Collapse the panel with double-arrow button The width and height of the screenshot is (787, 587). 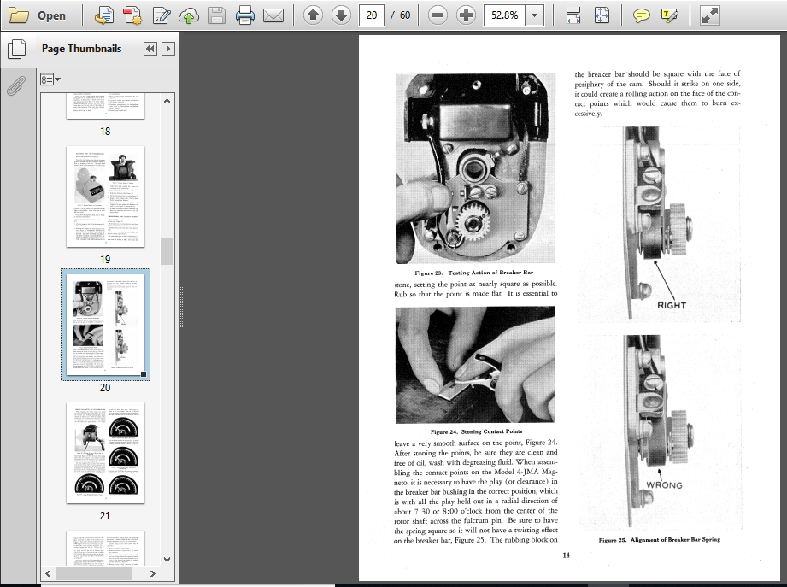tap(150, 49)
